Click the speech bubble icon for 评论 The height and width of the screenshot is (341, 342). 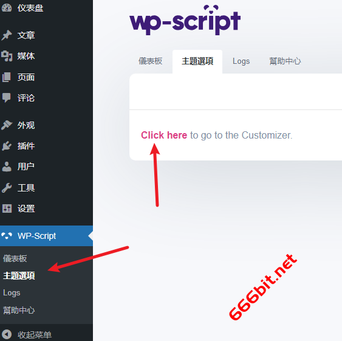pos(7,98)
